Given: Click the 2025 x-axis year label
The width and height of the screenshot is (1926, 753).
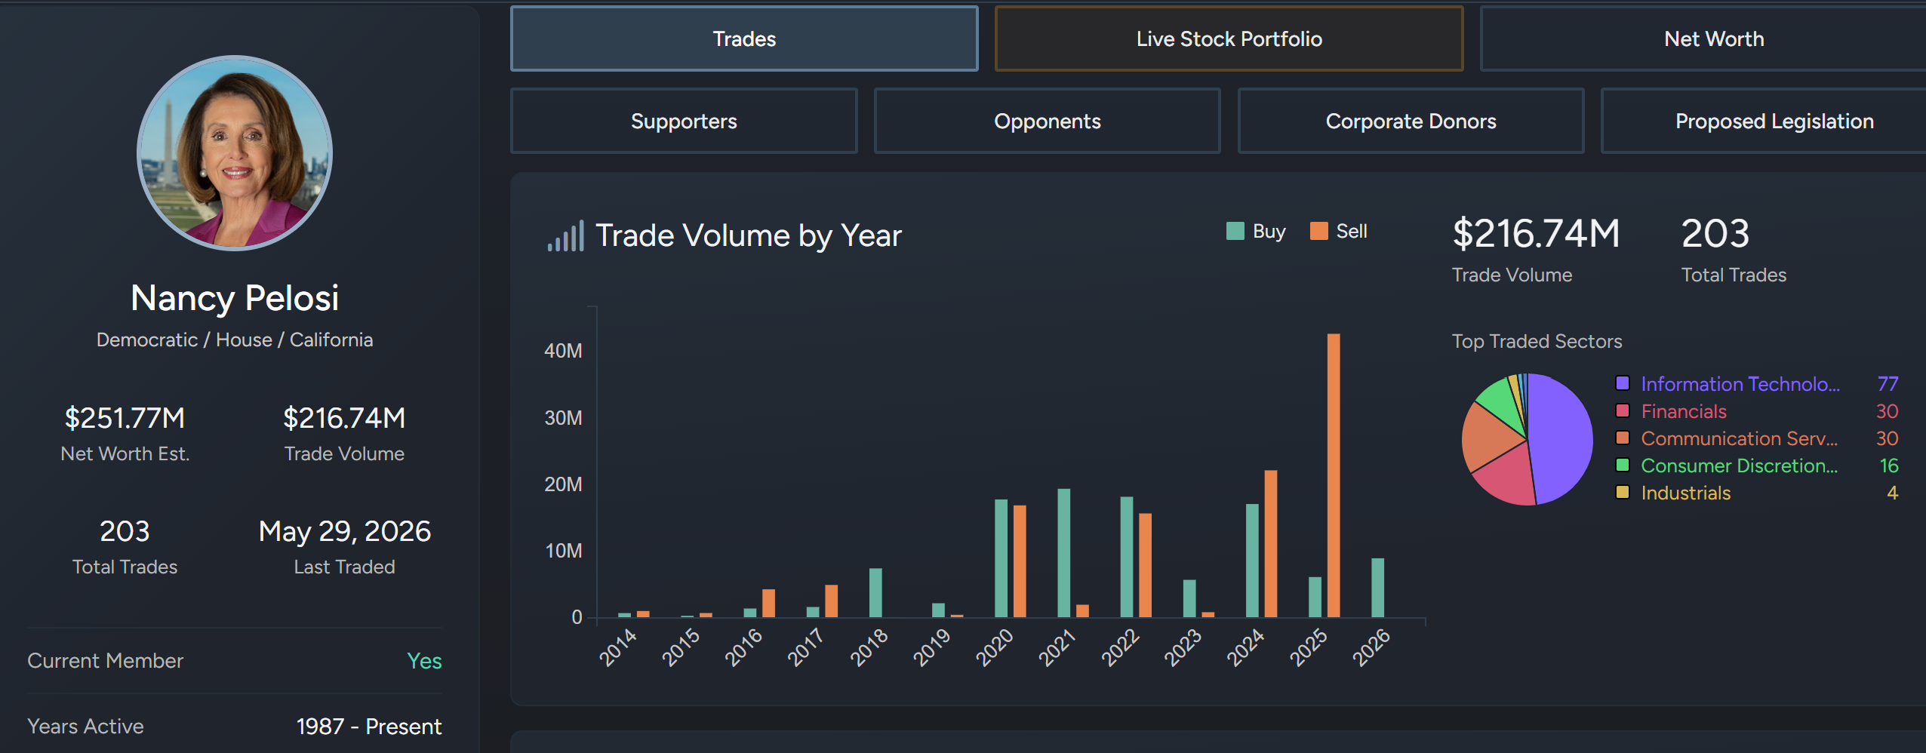Looking at the screenshot, I should (1308, 647).
